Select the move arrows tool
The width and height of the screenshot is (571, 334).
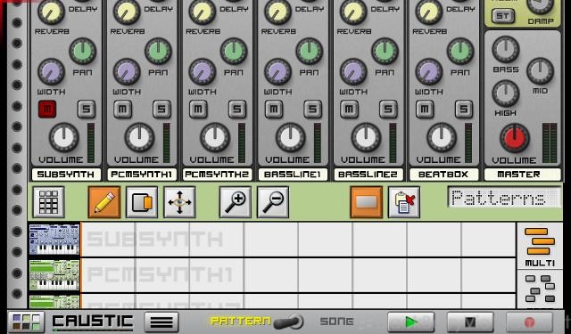(x=179, y=202)
